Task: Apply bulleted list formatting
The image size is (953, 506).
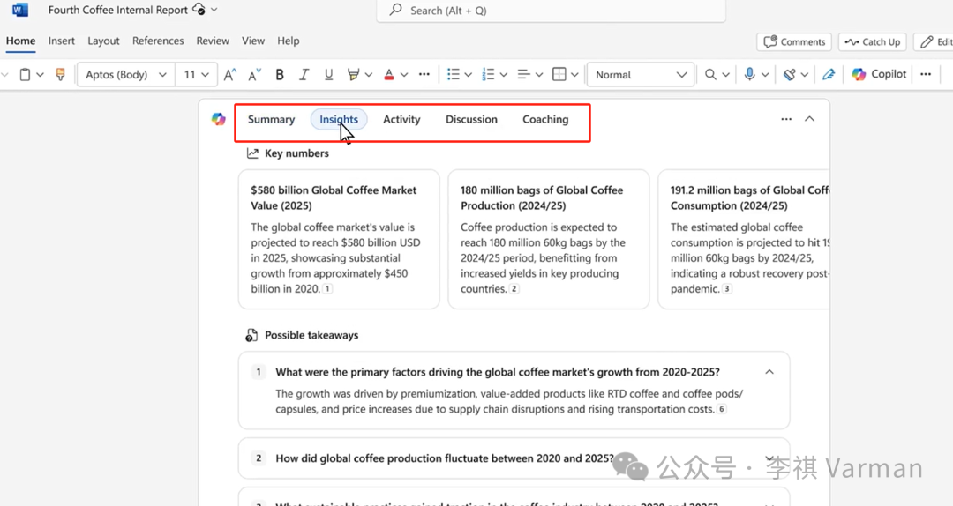Action: 454,75
